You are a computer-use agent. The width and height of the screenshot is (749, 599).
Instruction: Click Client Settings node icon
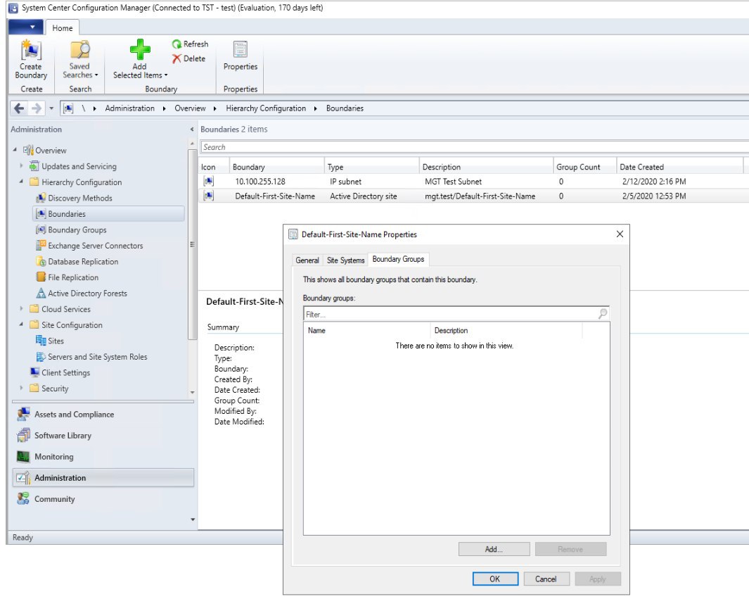pyautogui.click(x=34, y=372)
